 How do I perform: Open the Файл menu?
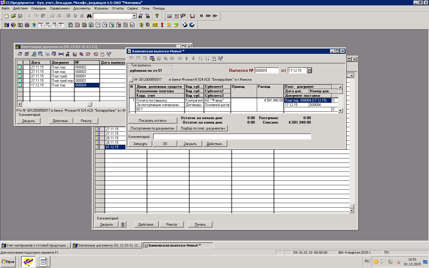[5, 8]
